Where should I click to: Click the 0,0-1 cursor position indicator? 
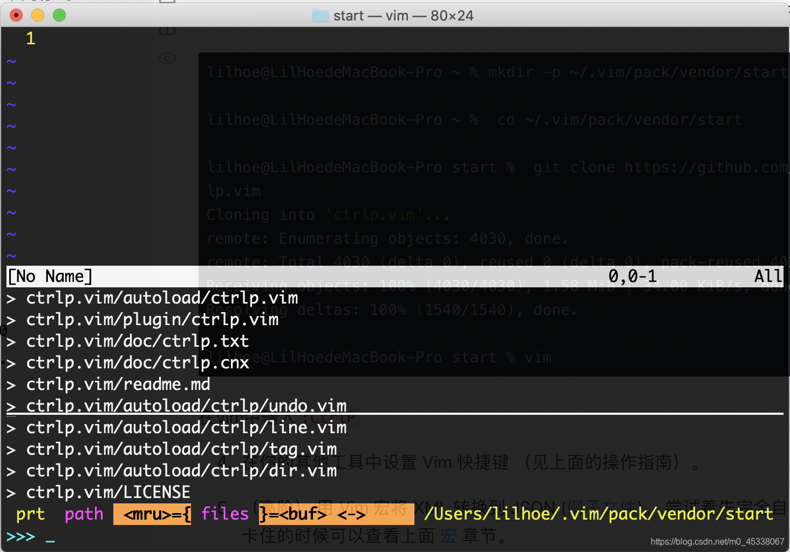click(x=632, y=277)
